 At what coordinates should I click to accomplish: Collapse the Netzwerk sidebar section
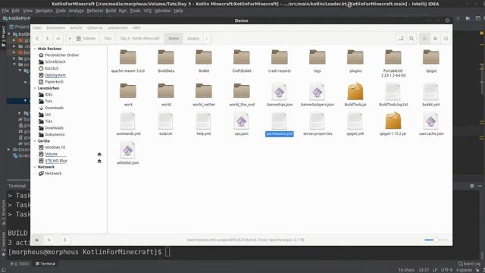(35, 167)
